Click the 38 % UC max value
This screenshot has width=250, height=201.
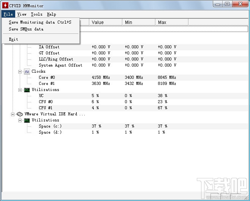(163, 96)
